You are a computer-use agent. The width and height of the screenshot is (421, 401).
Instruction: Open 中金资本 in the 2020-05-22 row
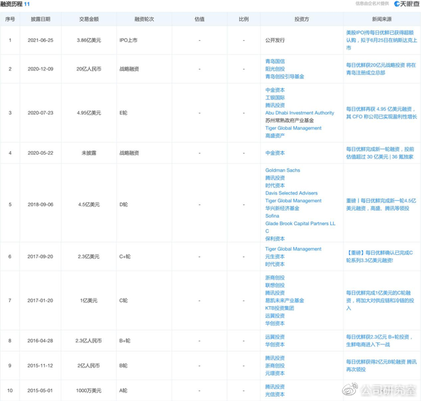point(275,153)
